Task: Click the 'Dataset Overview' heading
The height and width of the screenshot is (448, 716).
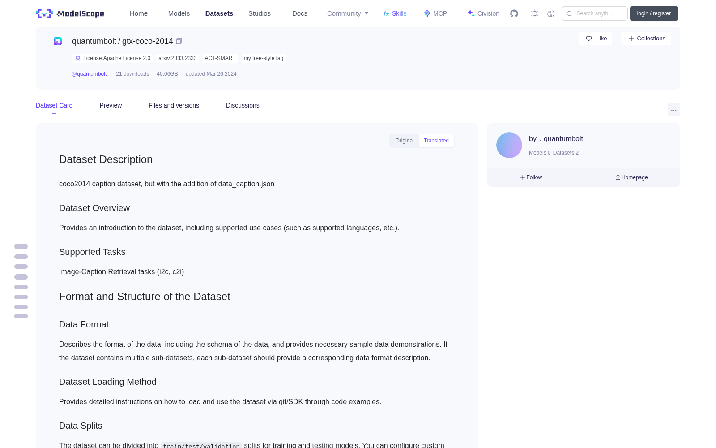Action: coord(94,208)
